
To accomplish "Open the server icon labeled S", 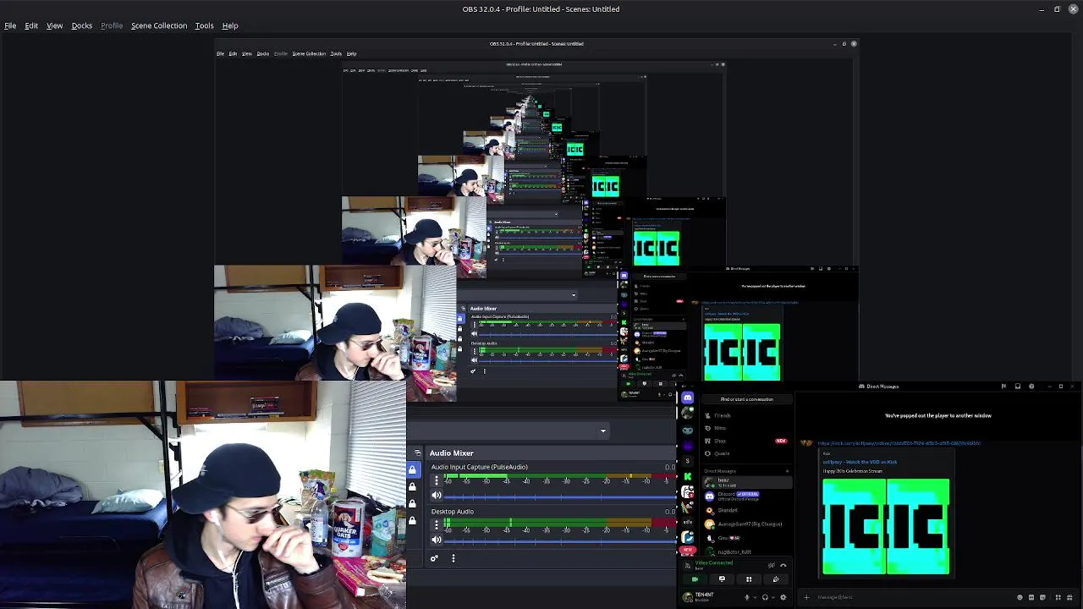I will pos(687,460).
